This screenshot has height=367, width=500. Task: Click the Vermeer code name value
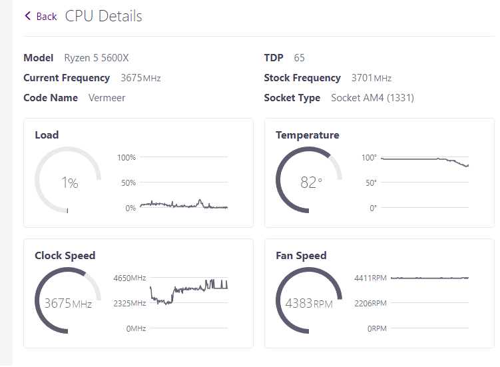coord(107,98)
